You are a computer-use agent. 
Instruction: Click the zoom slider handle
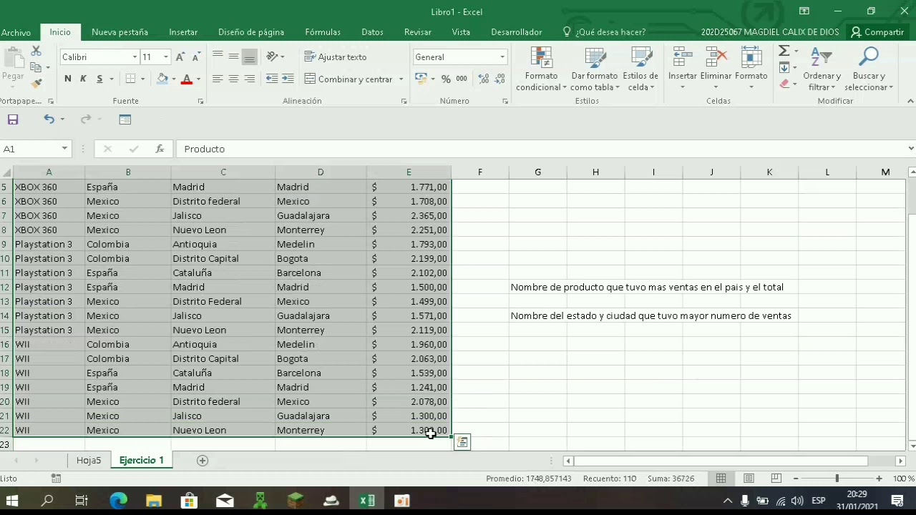click(x=837, y=479)
